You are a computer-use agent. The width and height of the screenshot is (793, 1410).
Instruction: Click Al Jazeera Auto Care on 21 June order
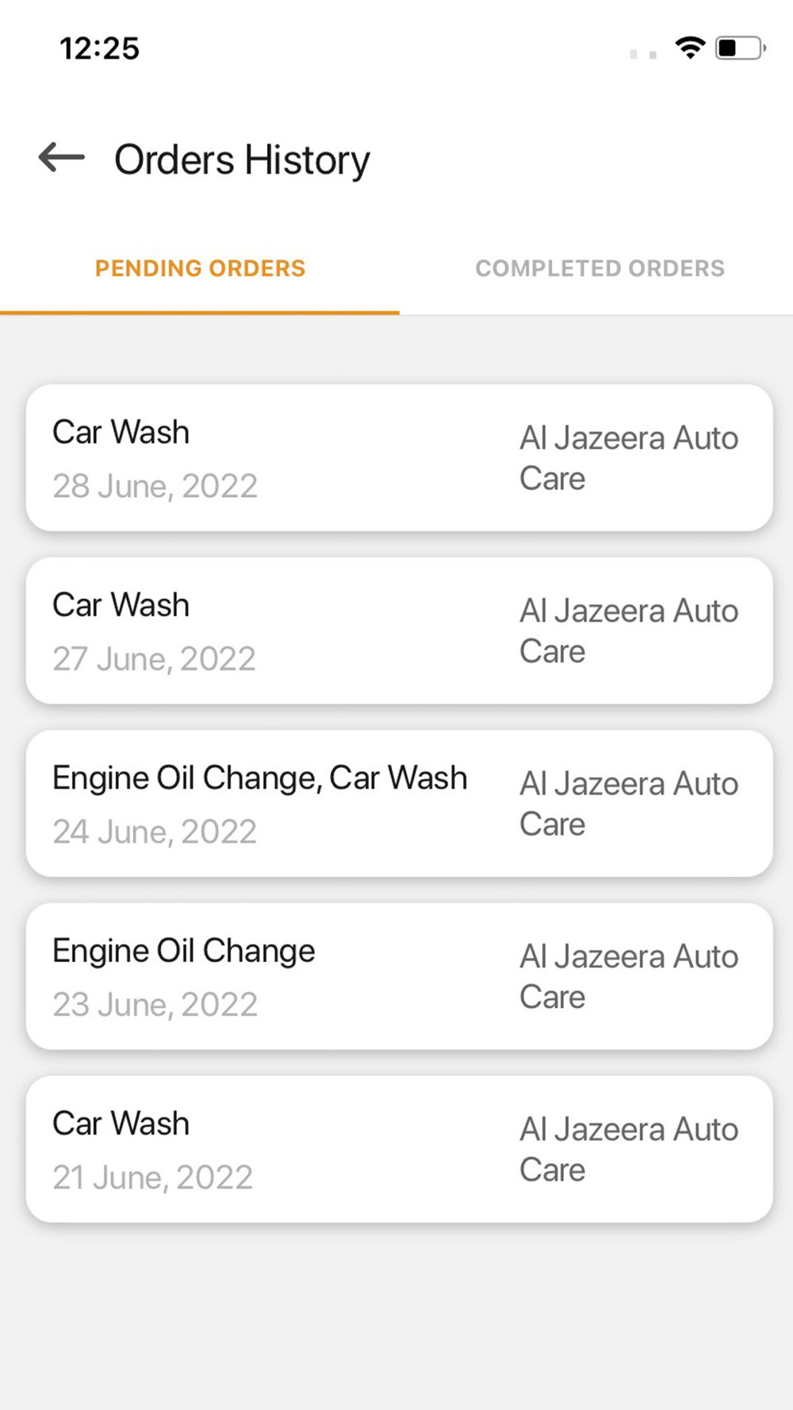click(629, 1150)
